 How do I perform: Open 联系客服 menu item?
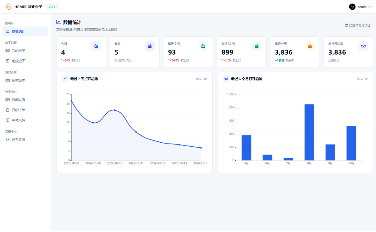[x=25, y=140]
